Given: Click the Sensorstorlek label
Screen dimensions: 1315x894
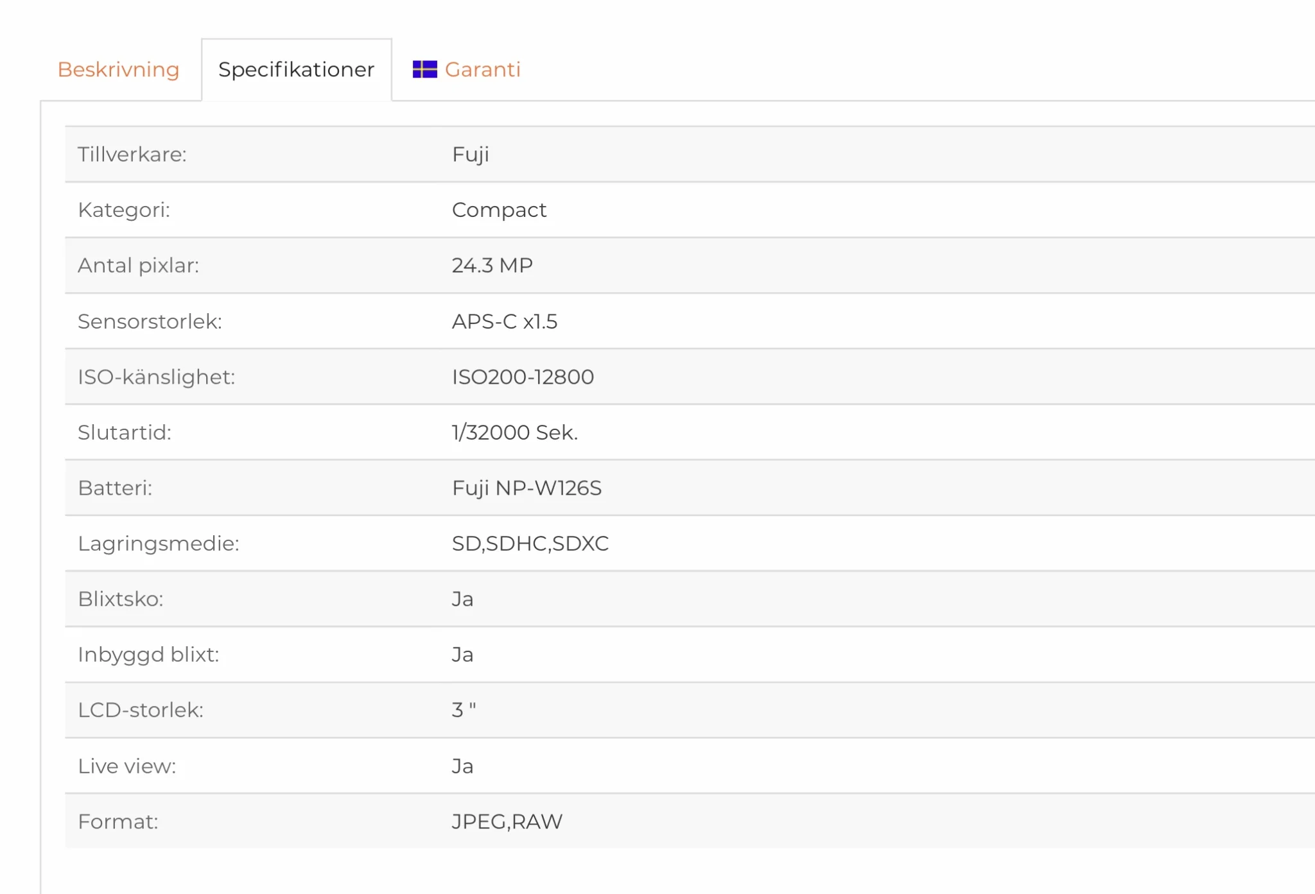Looking at the screenshot, I should click(x=150, y=321).
